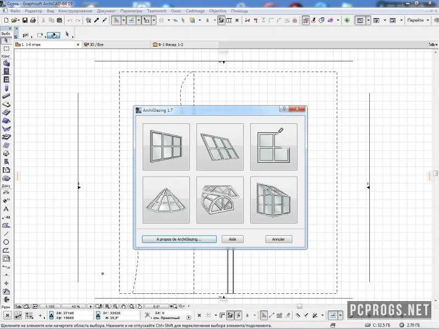This screenshot has width=439, height=329.
Task: Click the New document icon
Action: click(6, 20)
